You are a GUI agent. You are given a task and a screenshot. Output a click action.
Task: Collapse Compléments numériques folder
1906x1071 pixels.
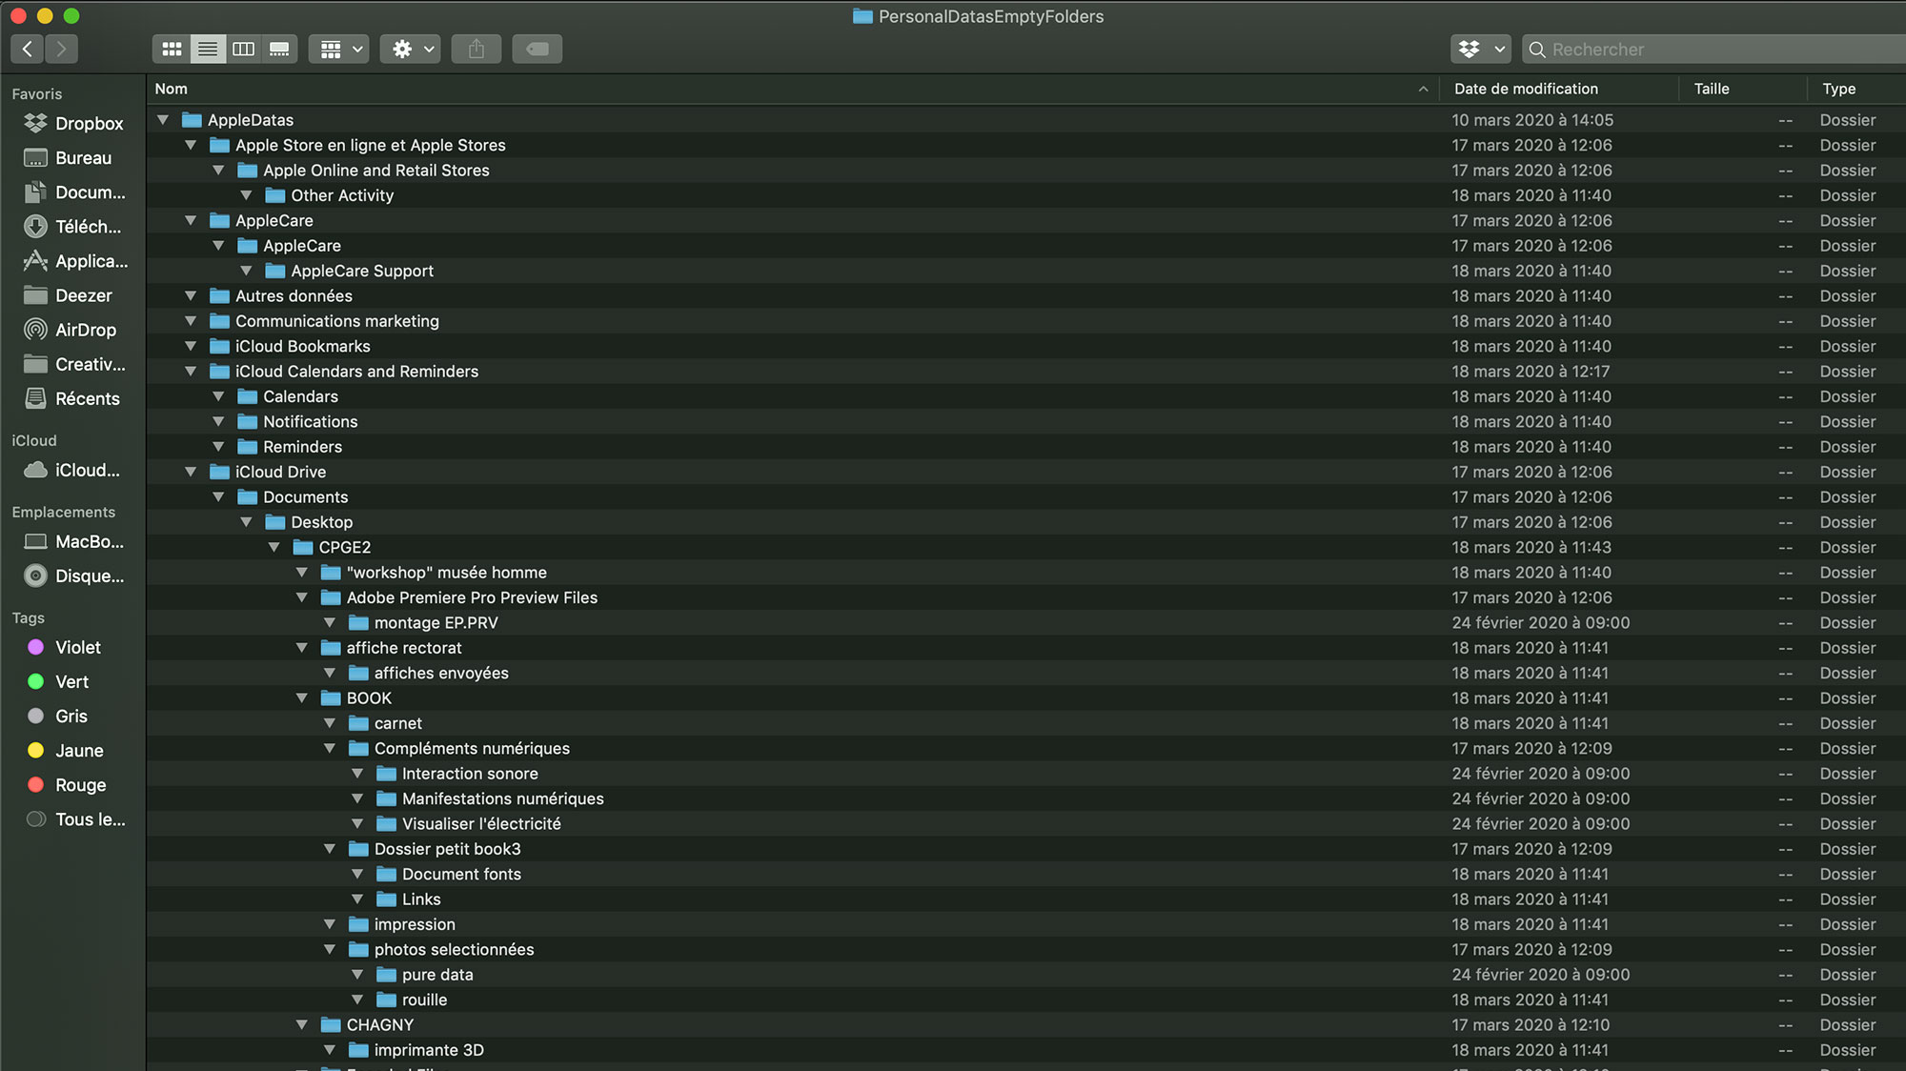click(329, 749)
